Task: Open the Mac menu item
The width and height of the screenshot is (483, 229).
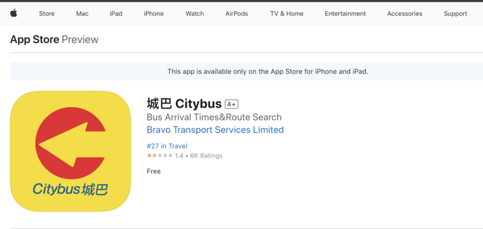Action: [82, 13]
